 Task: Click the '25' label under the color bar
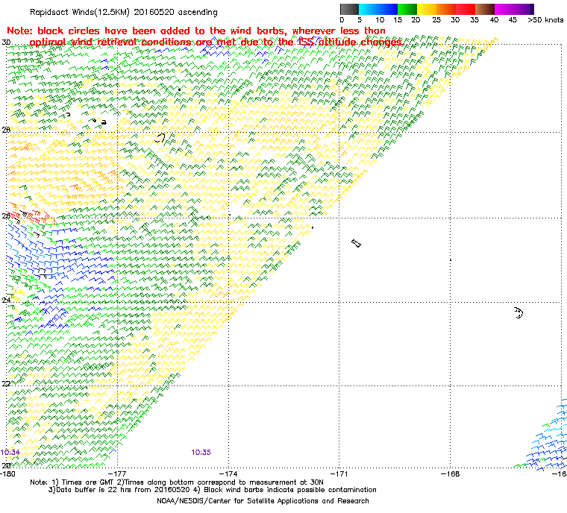pos(436,20)
